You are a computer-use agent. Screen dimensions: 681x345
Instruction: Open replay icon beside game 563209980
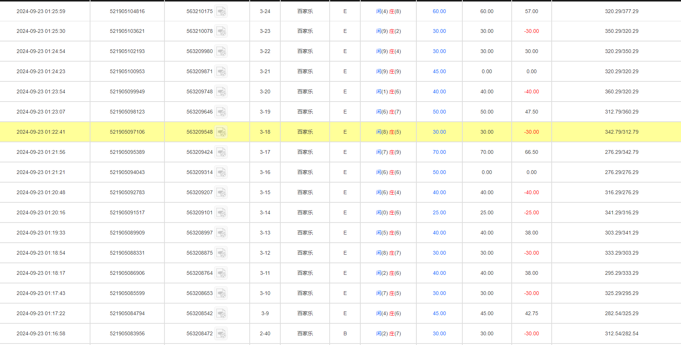(221, 51)
